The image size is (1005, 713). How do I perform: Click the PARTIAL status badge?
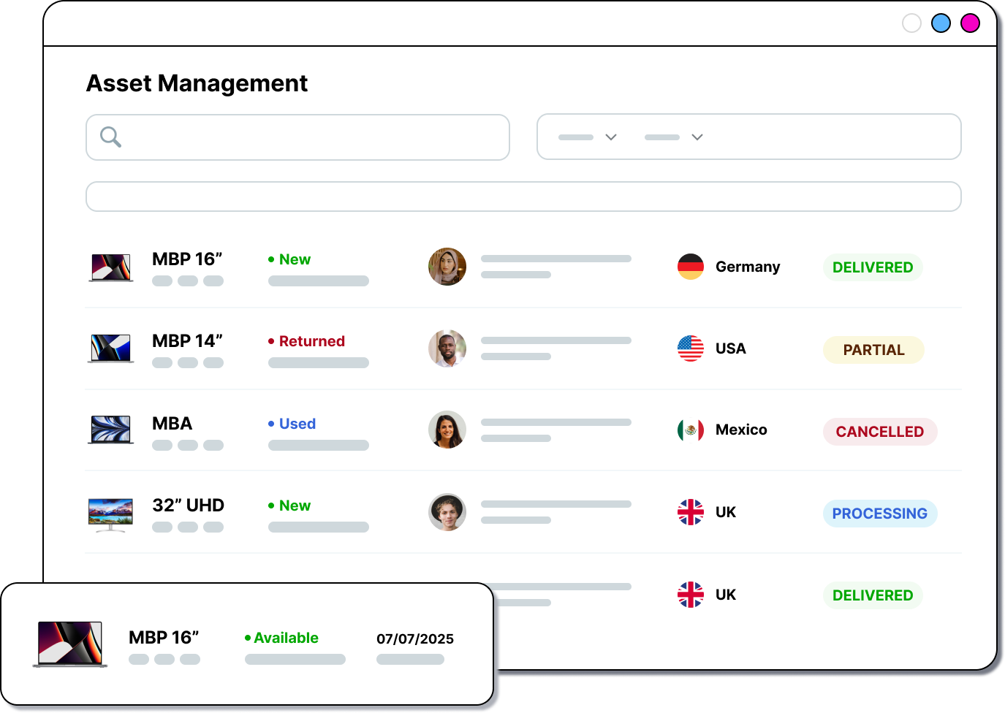pos(873,350)
